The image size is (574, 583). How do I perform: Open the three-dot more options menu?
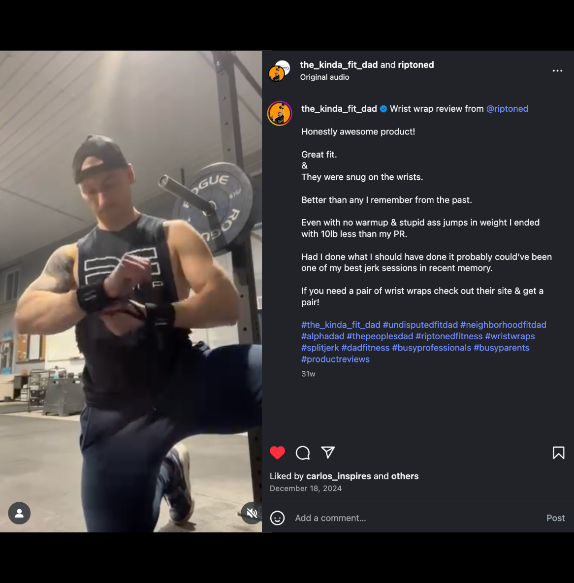point(557,71)
